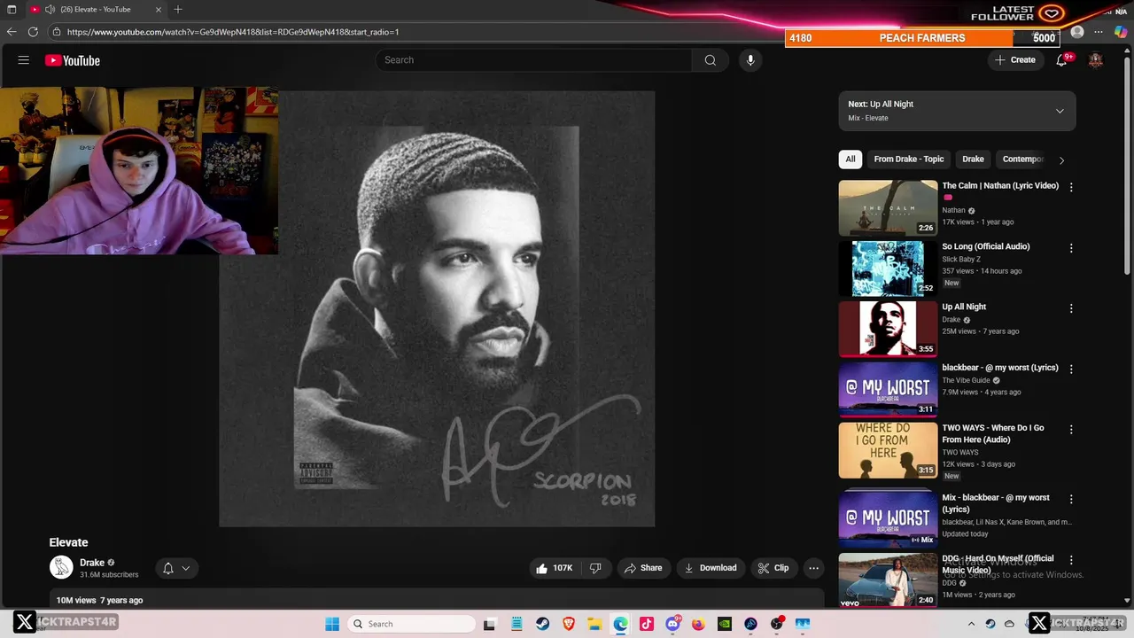Open more actions ellipsis under video
The width and height of the screenshot is (1134, 638).
pyautogui.click(x=813, y=568)
